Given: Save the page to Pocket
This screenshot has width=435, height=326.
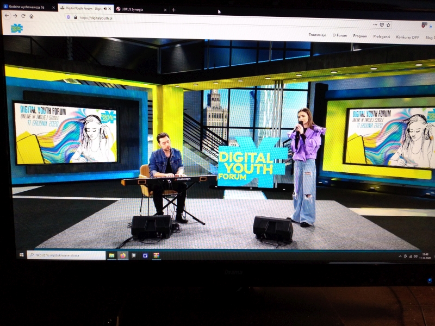Looking at the screenshot, I should [x=382, y=25].
